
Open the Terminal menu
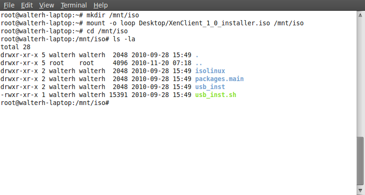pyautogui.click(x=73, y=5)
